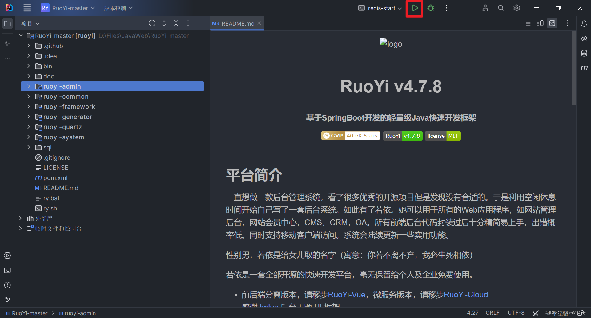This screenshot has width=591, height=318.
Task: Change CRLF line separator in status bar
Action: (x=492, y=313)
